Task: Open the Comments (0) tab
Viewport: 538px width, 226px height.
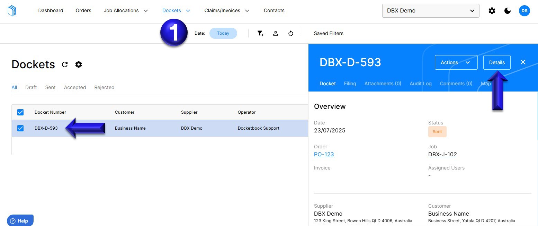Action: coord(456,84)
